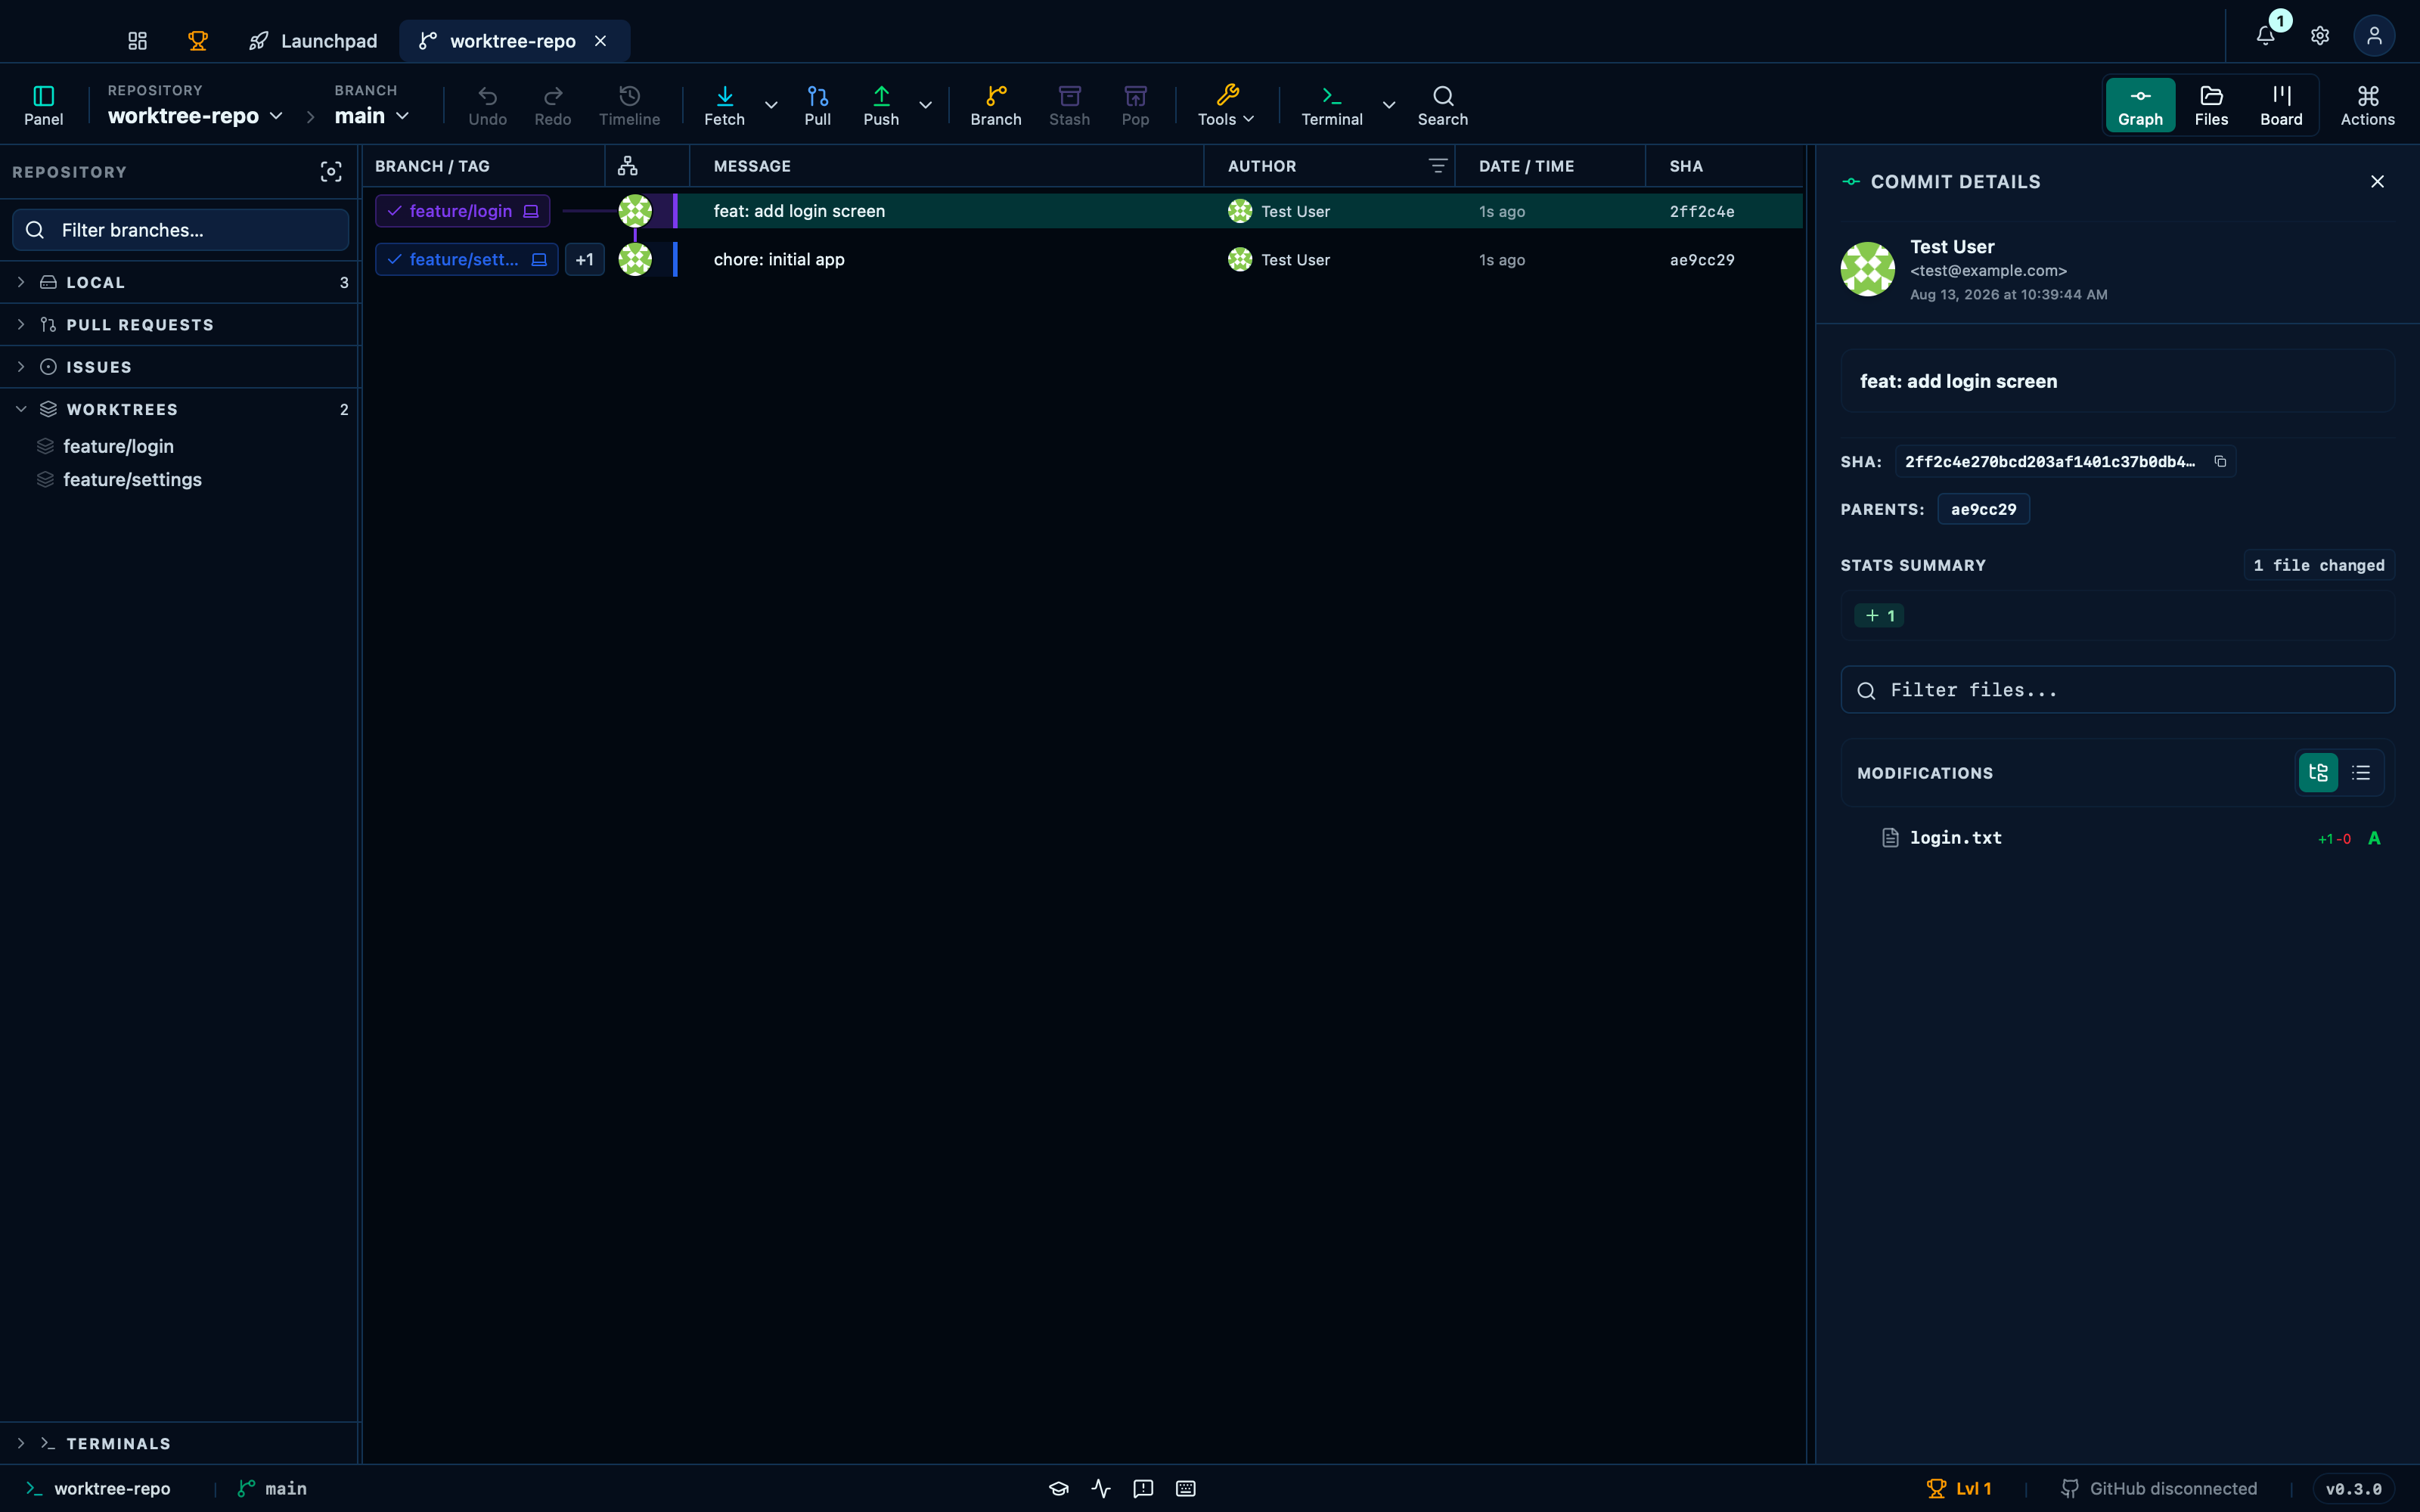This screenshot has height=1512, width=2420.
Task: Select the 'feat: add login screen' commit row
Action: [x=1083, y=211]
